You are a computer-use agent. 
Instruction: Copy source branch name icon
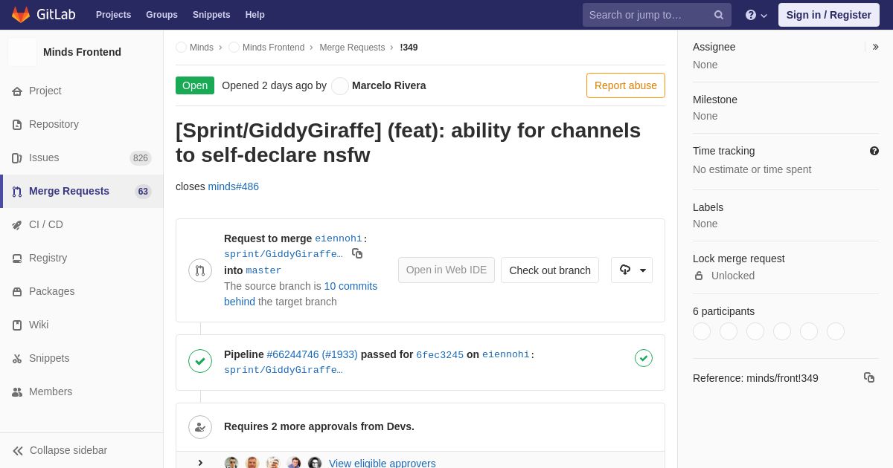coord(357,253)
